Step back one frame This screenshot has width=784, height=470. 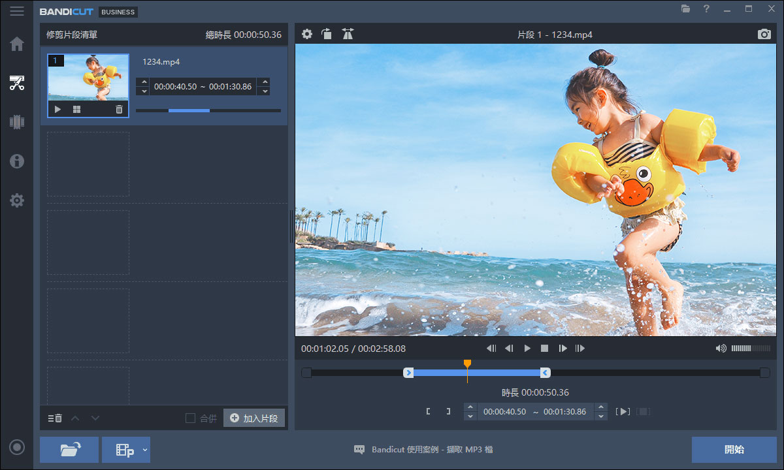(509, 349)
